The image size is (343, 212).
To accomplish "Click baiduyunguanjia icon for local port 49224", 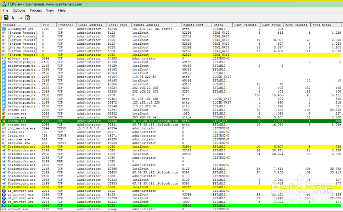I will tap(4, 88).
